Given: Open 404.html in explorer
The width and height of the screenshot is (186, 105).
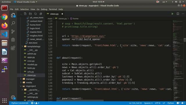Looking at the screenshot, I should 33,43.
